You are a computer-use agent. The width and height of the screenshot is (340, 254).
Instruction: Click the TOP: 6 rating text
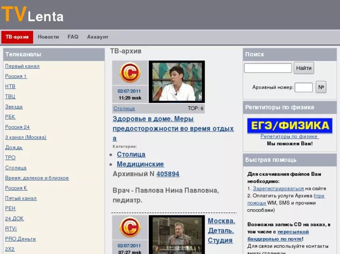(x=195, y=108)
